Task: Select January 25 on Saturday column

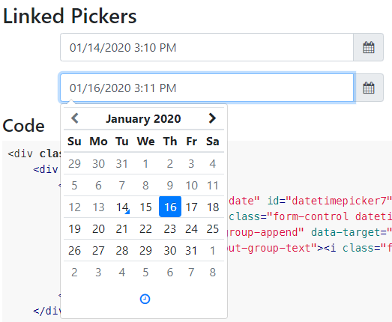Action: pyautogui.click(x=213, y=228)
